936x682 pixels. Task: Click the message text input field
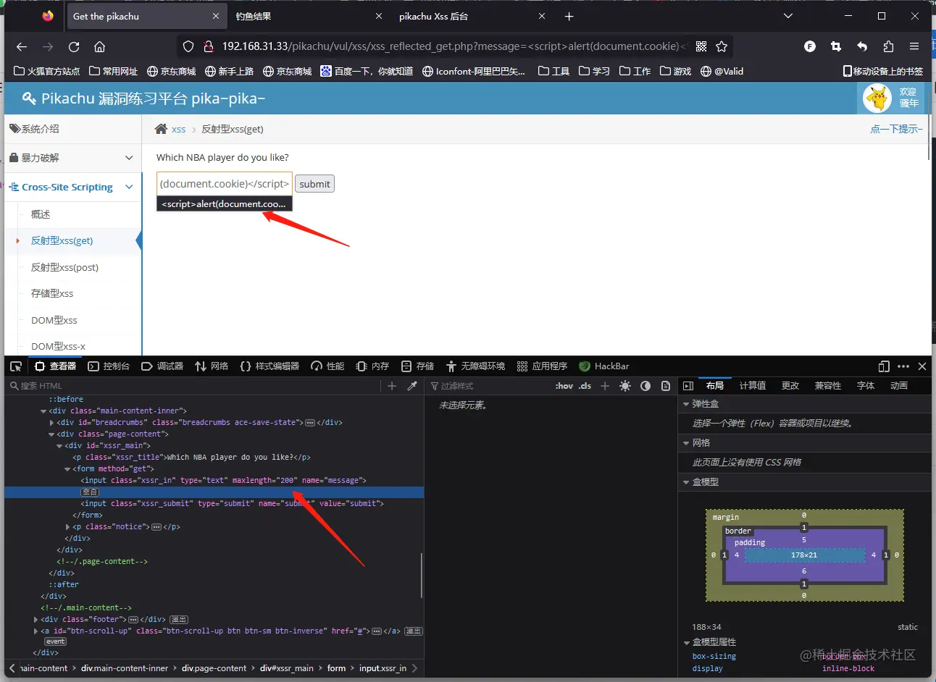pyautogui.click(x=225, y=184)
